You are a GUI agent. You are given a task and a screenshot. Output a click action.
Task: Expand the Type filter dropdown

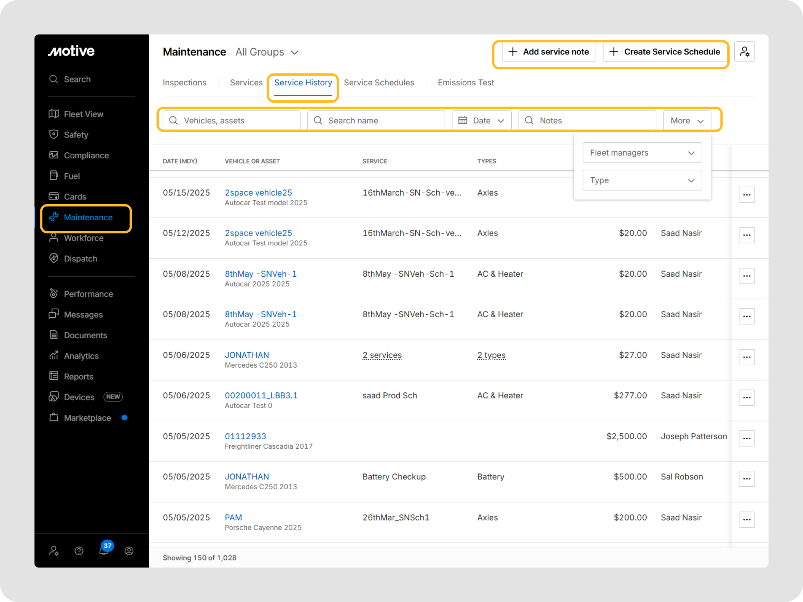[x=642, y=180]
